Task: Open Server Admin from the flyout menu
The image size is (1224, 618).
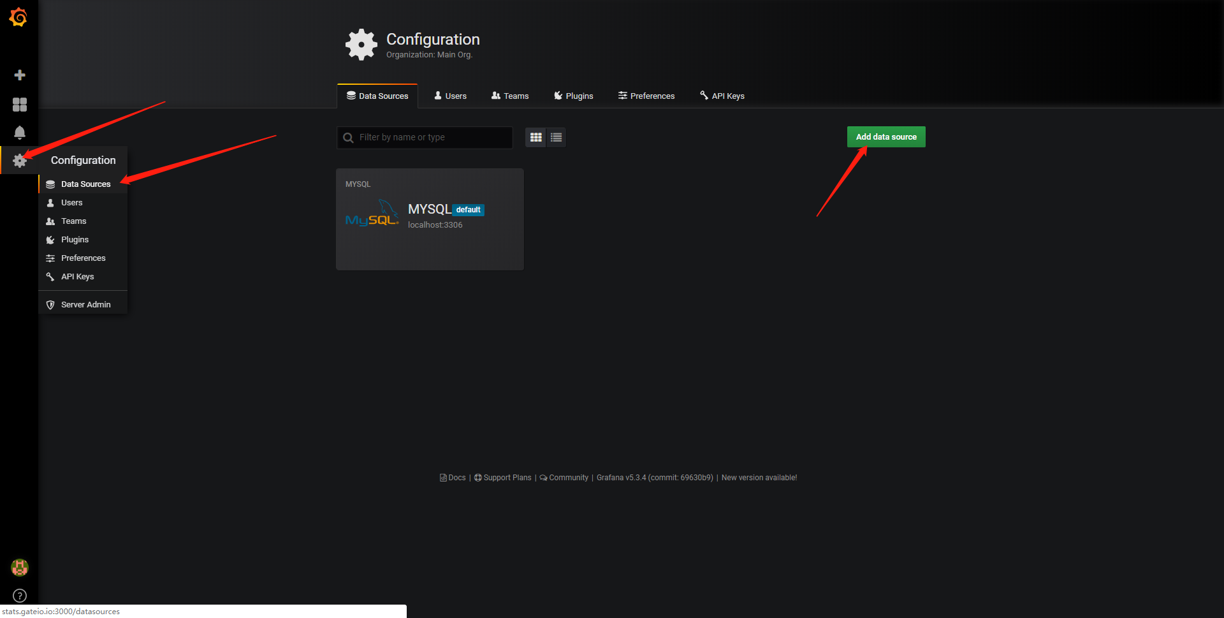Action: (84, 304)
